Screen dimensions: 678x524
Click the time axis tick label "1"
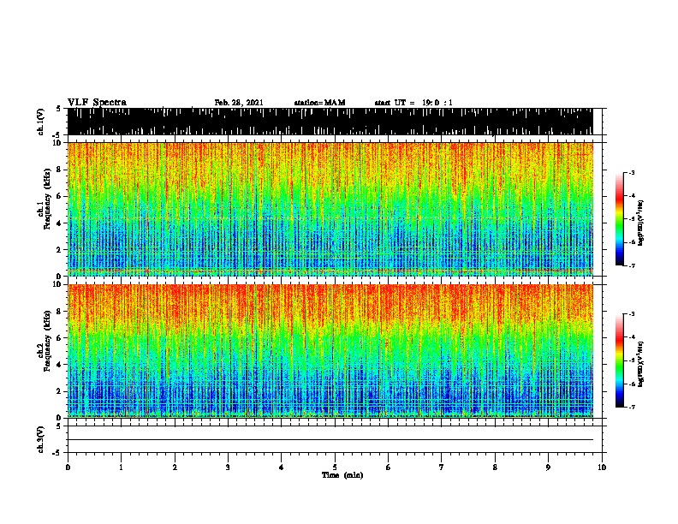coord(122,467)
